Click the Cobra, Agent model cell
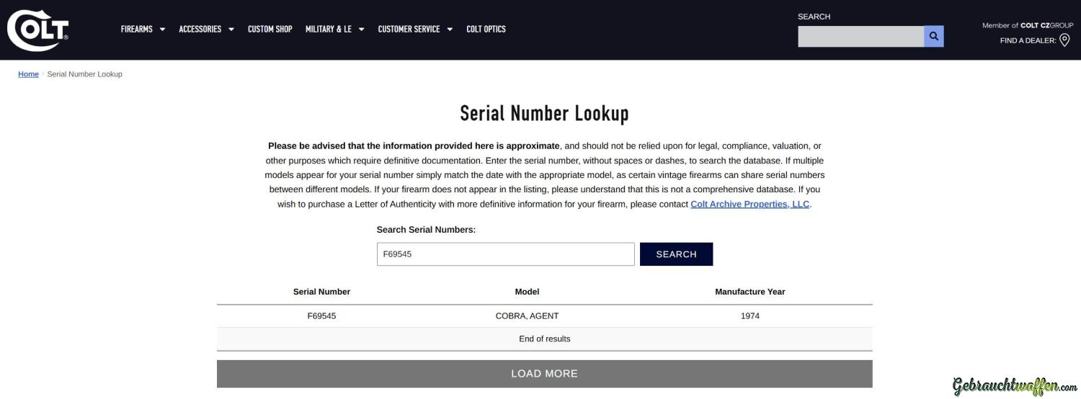The image size is (1081, 399). tap(527, 316)
